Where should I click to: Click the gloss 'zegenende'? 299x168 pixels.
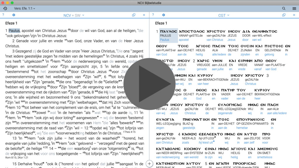(x=225, y=113)
